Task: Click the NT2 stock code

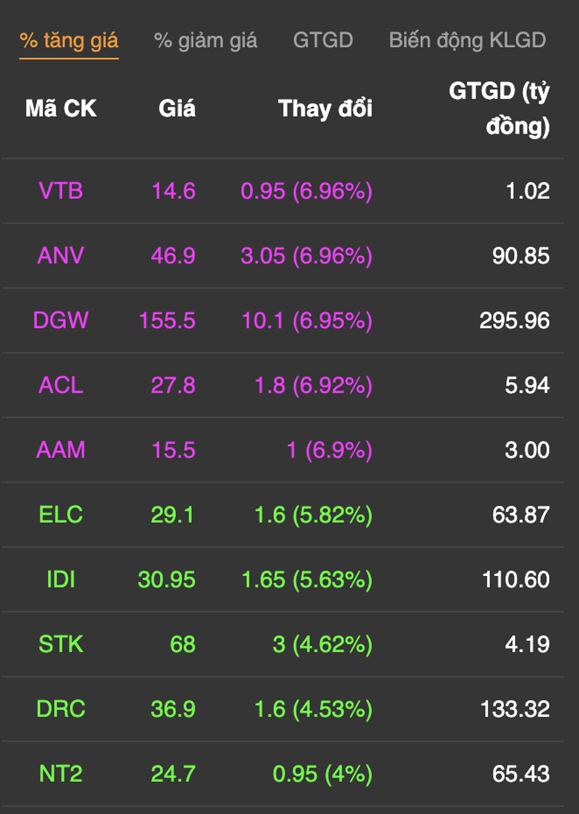Action: tap(61, 774)
